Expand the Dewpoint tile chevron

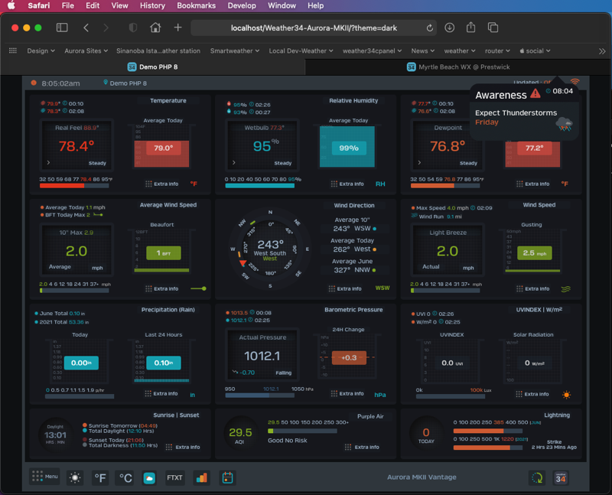coord(419,162)
